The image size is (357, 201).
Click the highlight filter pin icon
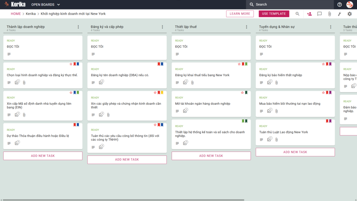click(x=340, y=14)
